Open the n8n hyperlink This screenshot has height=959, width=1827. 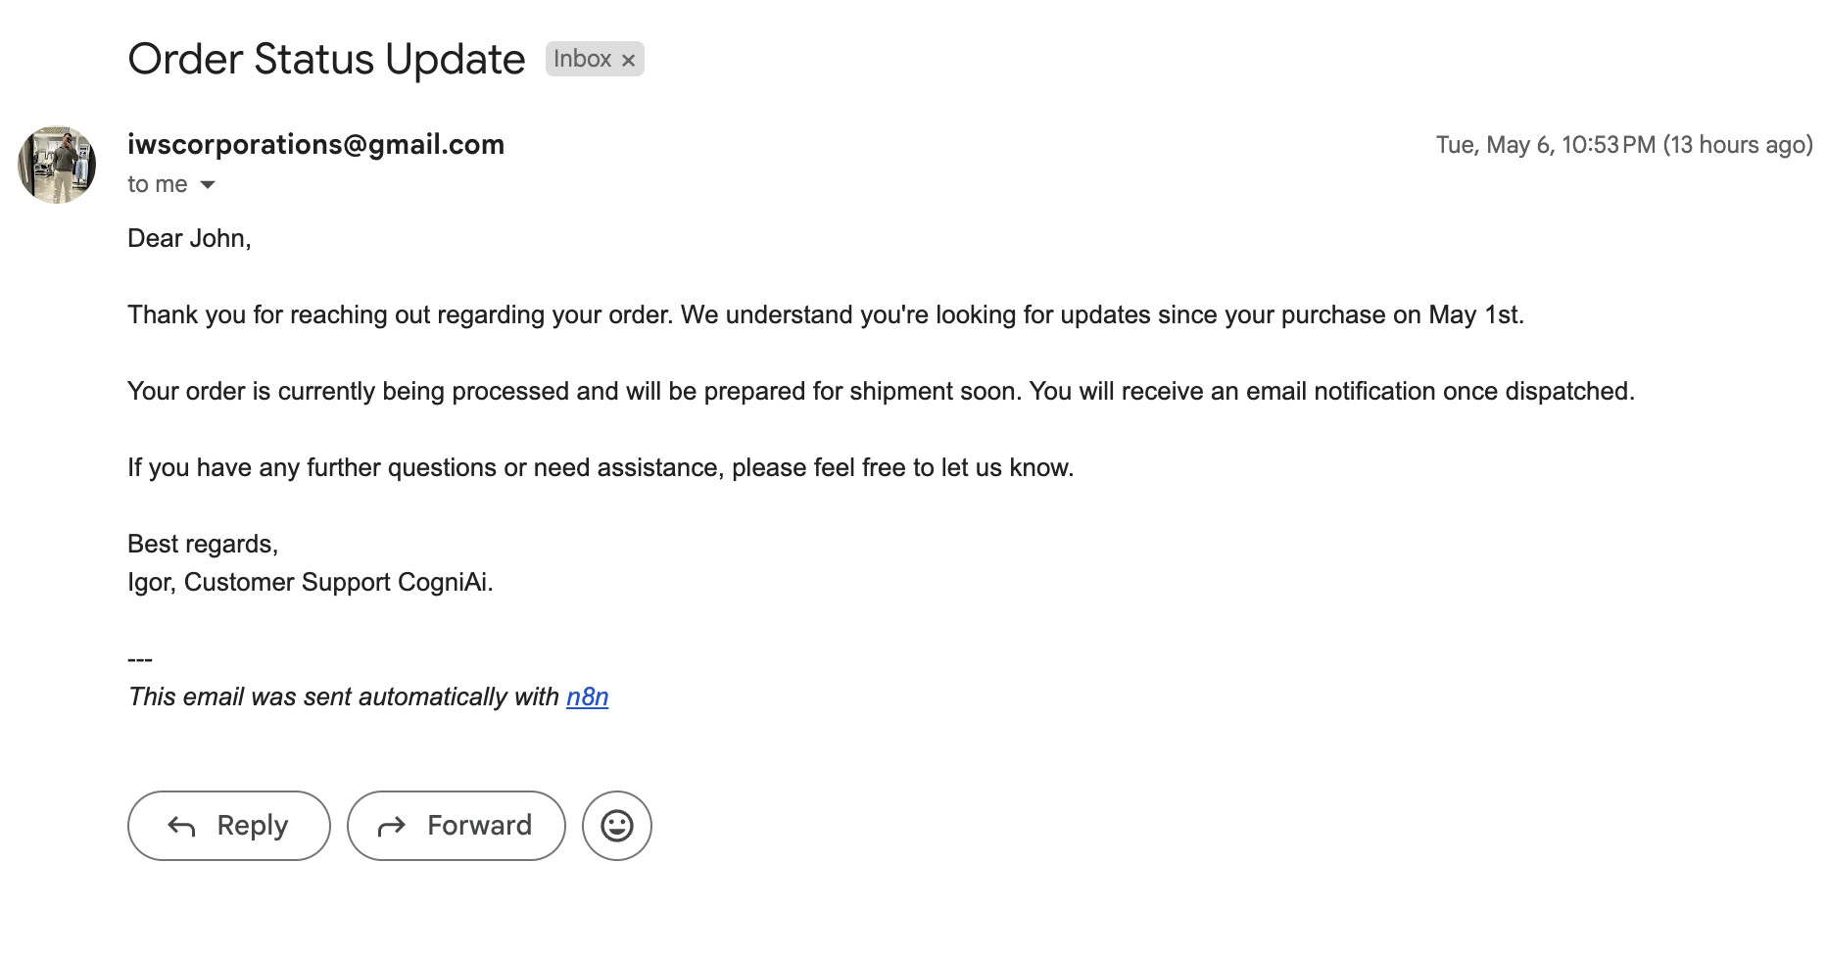coord(587,696)
